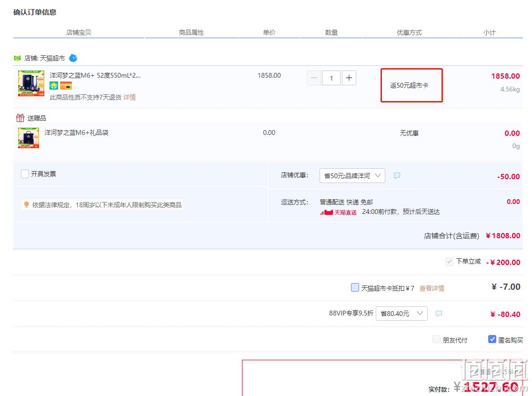Click the 单价 column header
Screen dimensions: 532x396
click(x=269, y=32)
